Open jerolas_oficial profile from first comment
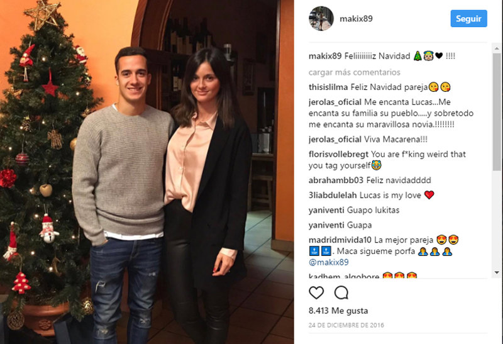The image size is (503, 344). click(335, 102)
